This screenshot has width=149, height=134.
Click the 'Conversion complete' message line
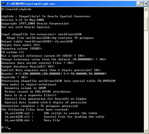[x=39, y=106]
